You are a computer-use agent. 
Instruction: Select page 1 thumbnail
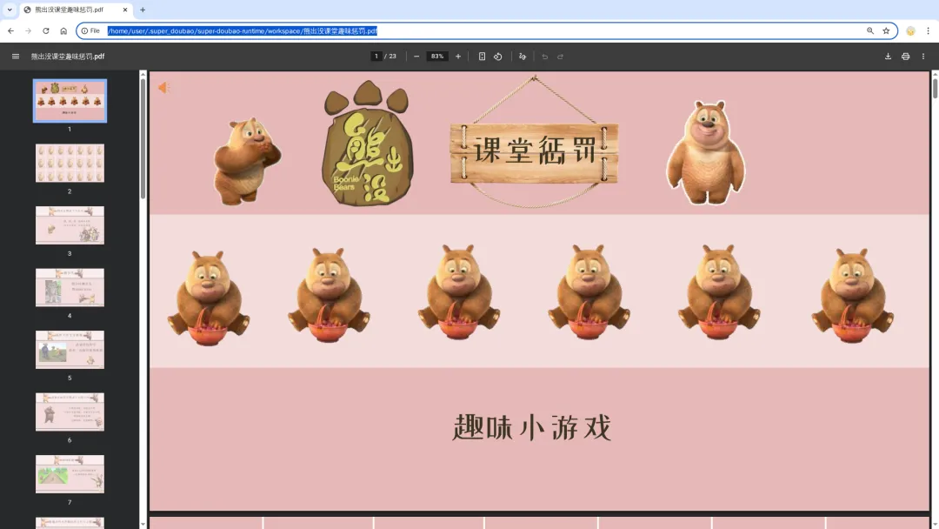point(70,101)
